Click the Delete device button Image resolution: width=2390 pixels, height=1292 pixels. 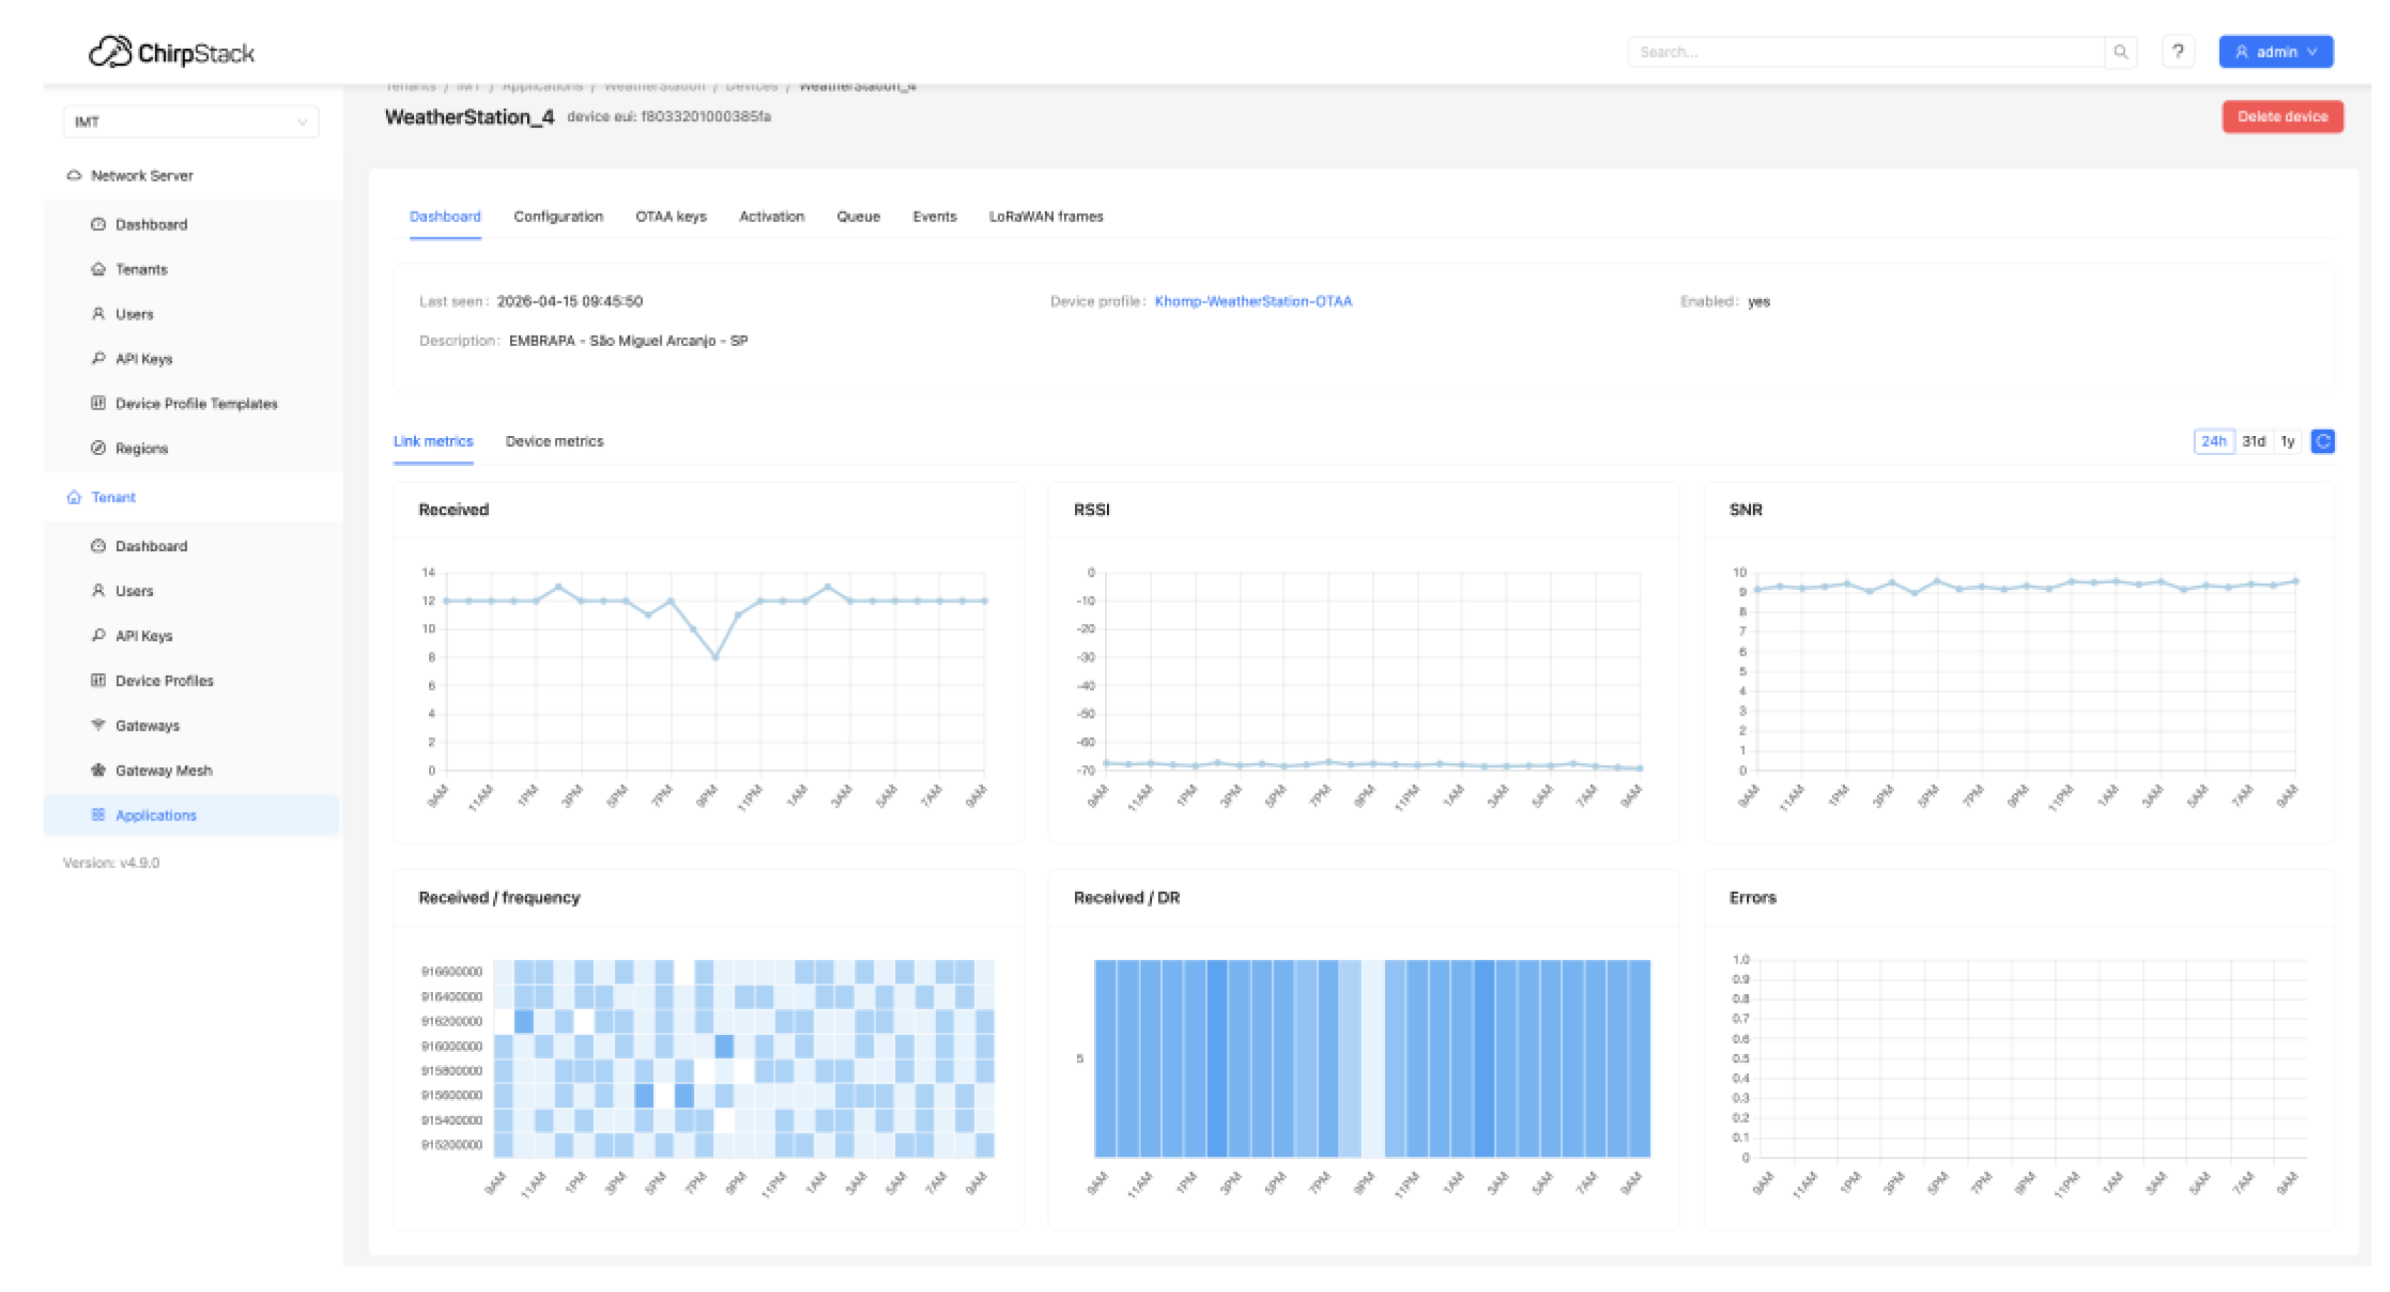[x=2282, y=117]
